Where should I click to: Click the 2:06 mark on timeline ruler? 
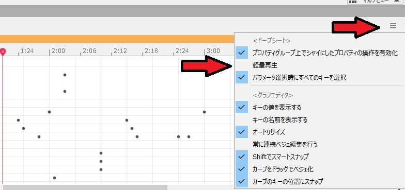89,50
